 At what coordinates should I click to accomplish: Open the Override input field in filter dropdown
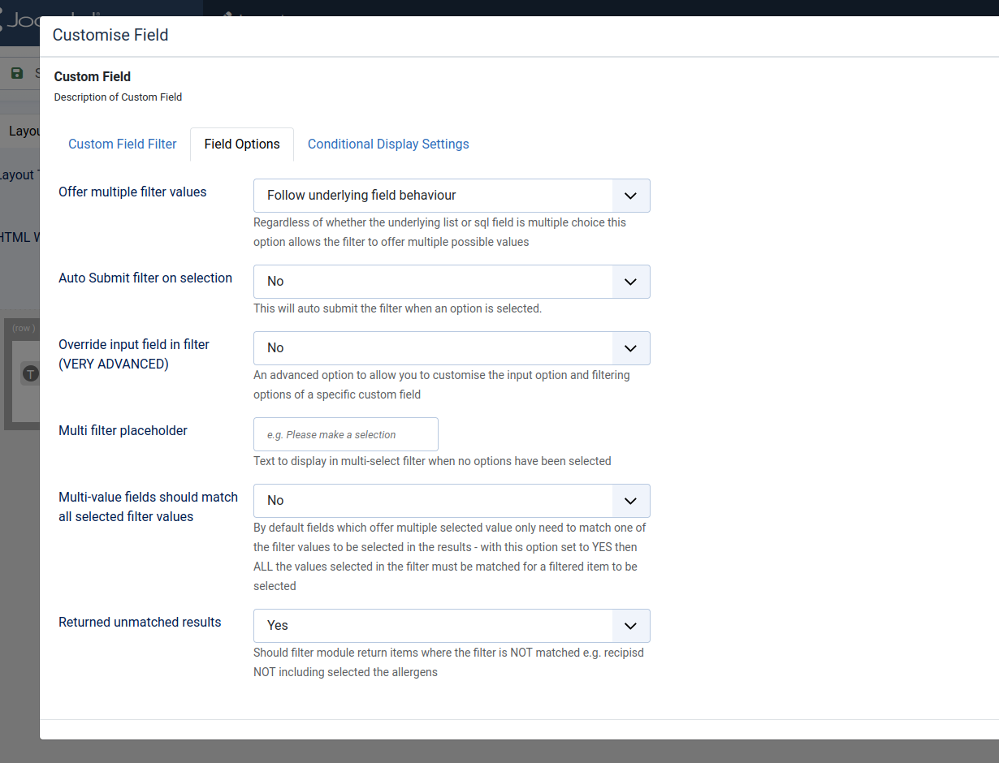tap(452, 348)
